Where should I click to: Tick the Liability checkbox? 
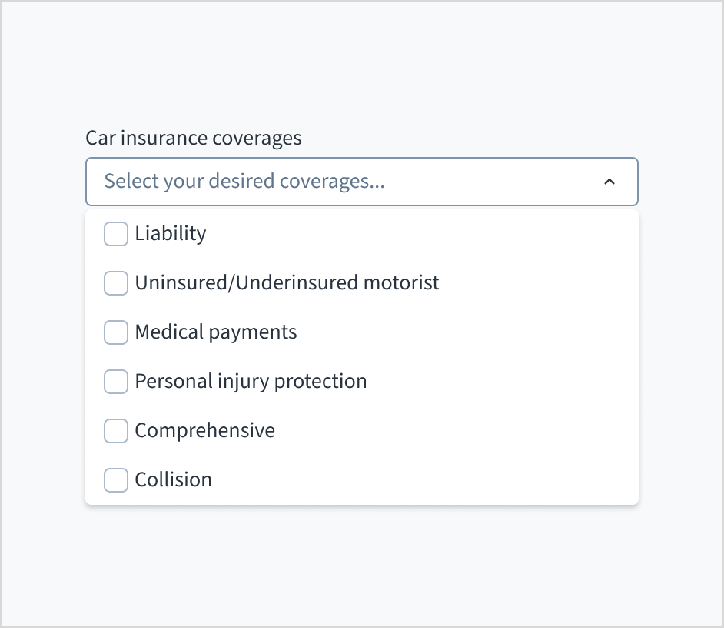pyautogui.click(x=116, y=234)
